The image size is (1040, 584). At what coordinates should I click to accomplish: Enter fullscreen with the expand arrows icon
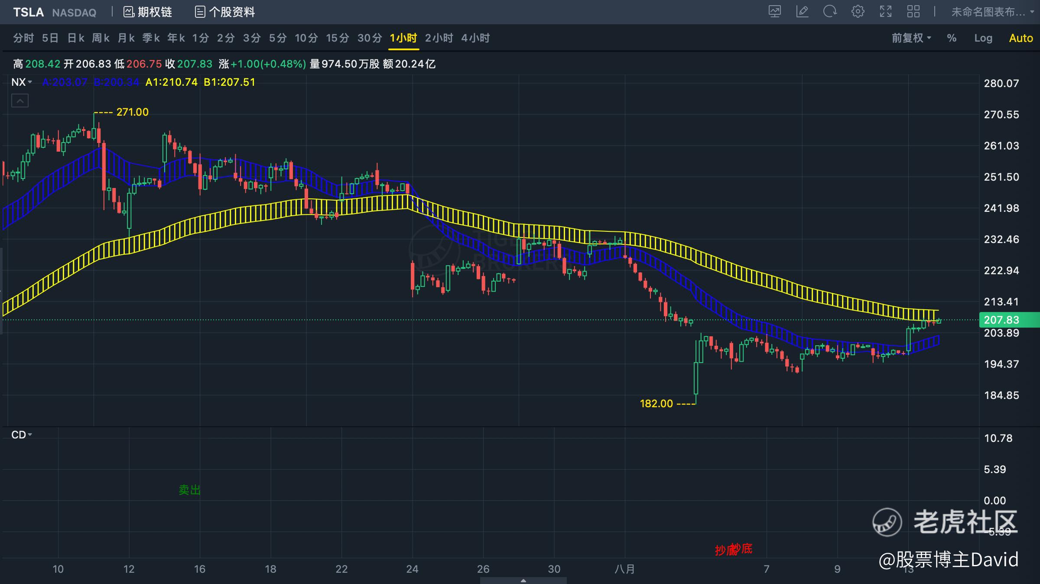pyautogui.click(x=885, y=12)
